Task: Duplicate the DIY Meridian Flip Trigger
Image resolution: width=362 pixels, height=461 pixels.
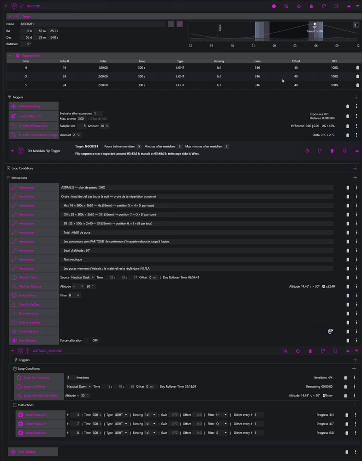Action: click(344, 151)
